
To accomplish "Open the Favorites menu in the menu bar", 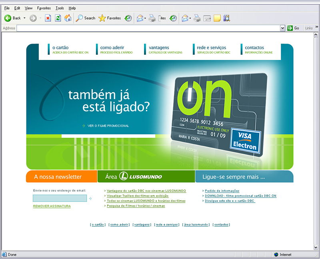I will (x=44, y=8).
